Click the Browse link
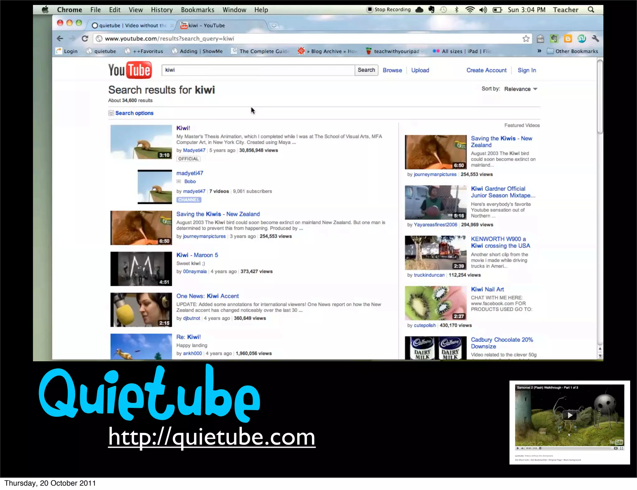The height and width of the screenshot is (490, 637). [x=392, y=70]
